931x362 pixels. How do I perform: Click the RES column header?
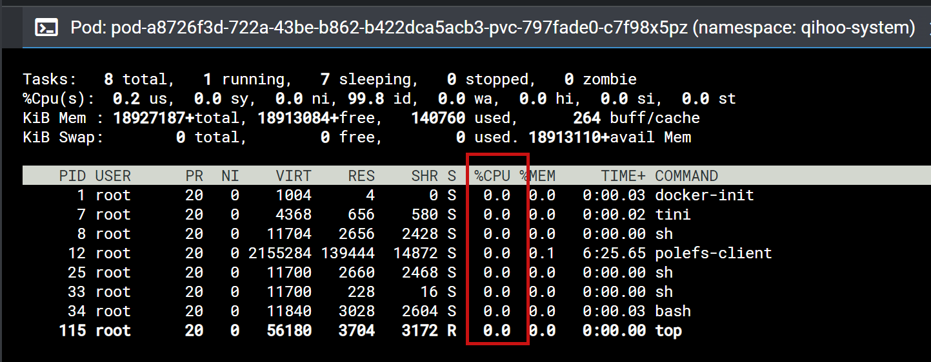point(361,176)
